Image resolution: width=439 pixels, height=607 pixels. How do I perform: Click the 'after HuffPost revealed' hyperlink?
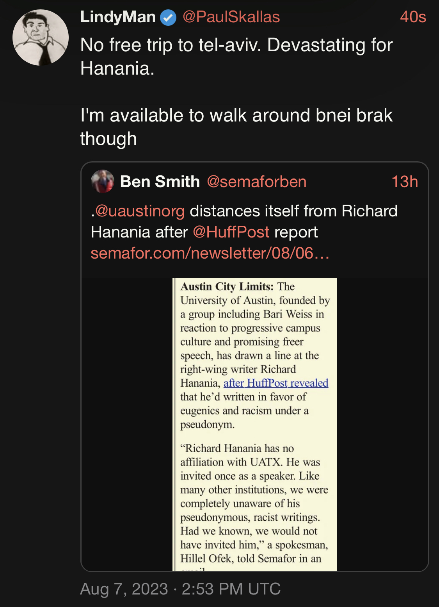(x=275, y=383)
